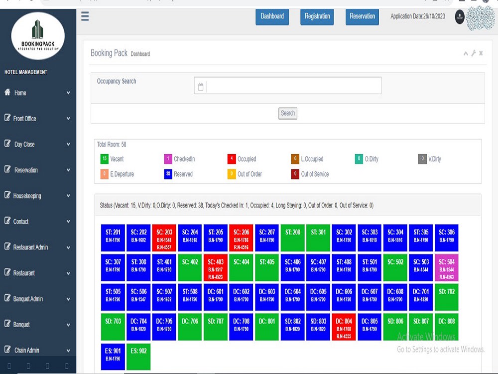Expand the Banquet chevron
Screen dimensions: 498x374
(x=68, y=325)
